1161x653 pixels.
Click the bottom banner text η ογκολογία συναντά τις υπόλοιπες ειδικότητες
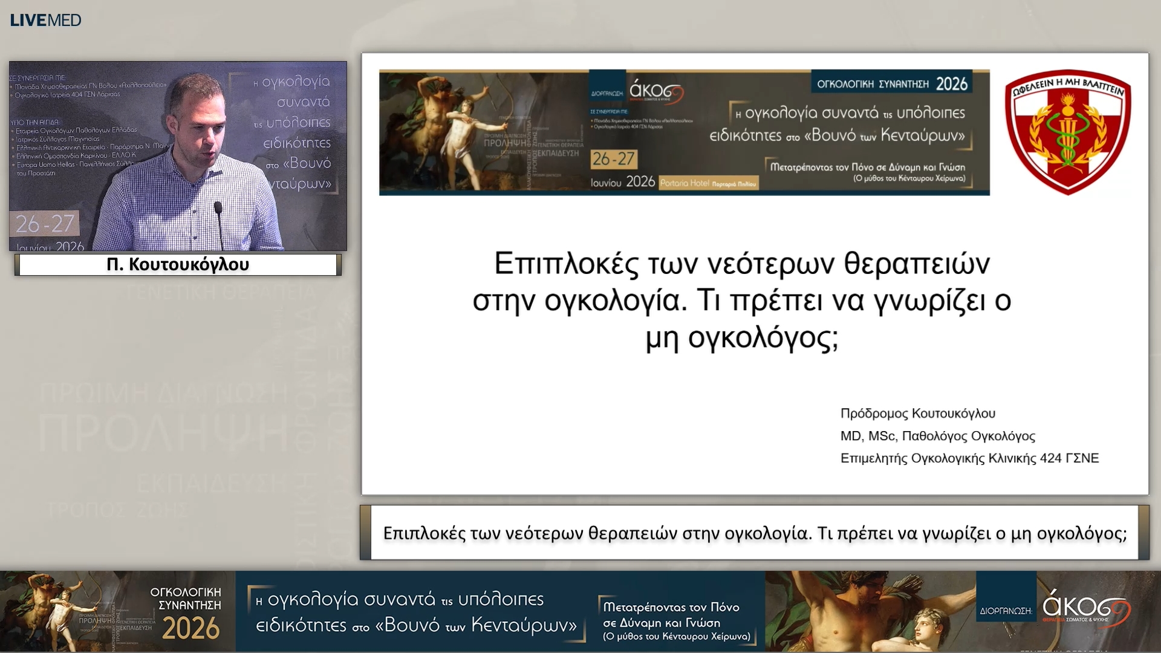tap(416, 612)
